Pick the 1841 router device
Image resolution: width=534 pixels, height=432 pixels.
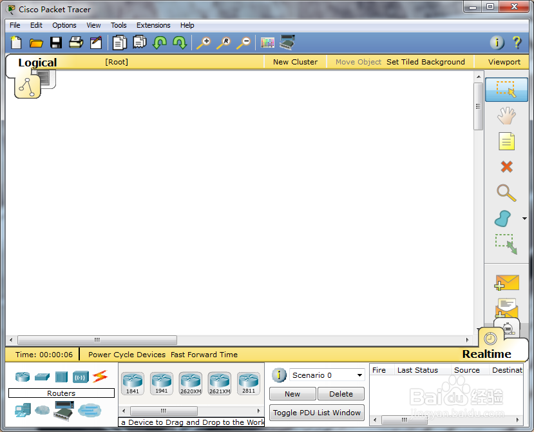133,383
